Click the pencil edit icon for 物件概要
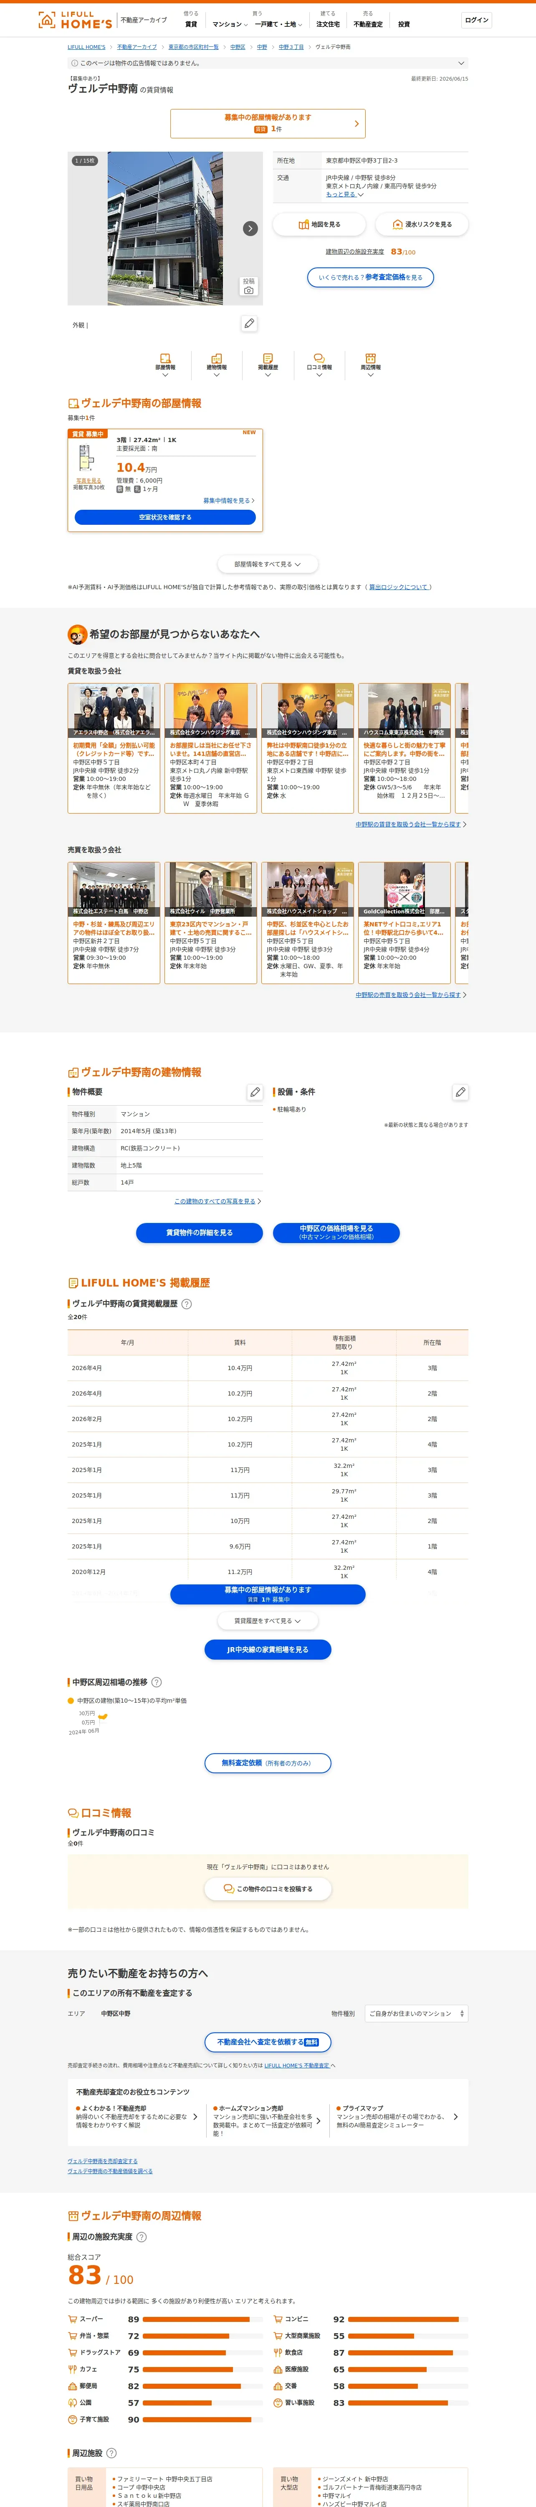The height and width of the screenshot is (2507, 536). [x=255, y=1092]
